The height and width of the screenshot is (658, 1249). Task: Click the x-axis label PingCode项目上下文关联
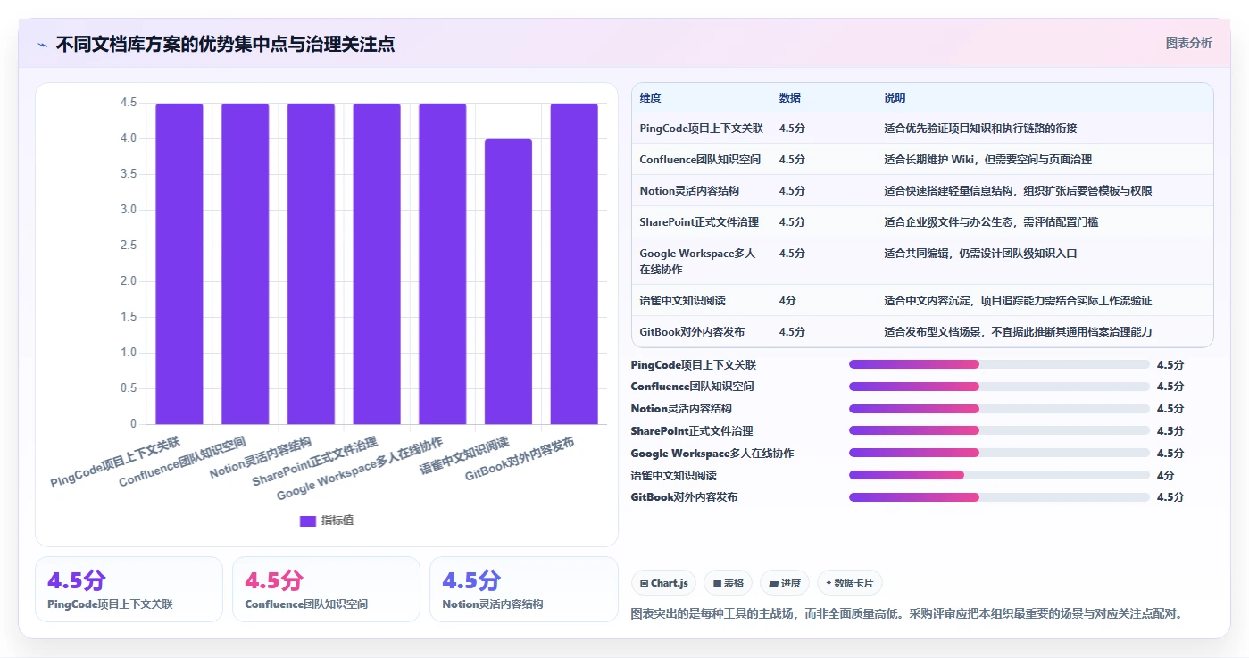point(115,461)
